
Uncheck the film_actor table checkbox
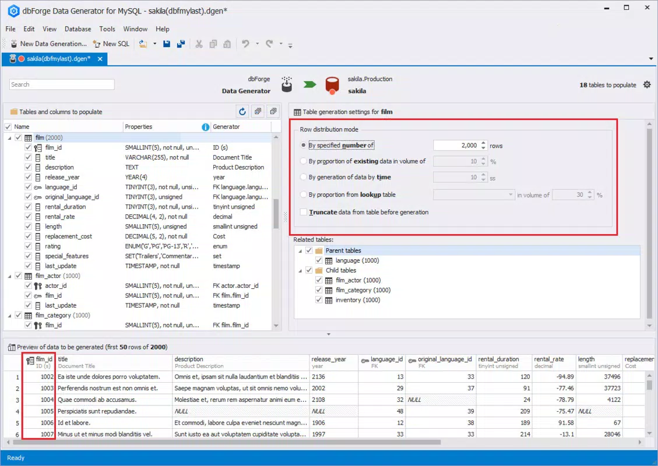(x=19, y=276)
